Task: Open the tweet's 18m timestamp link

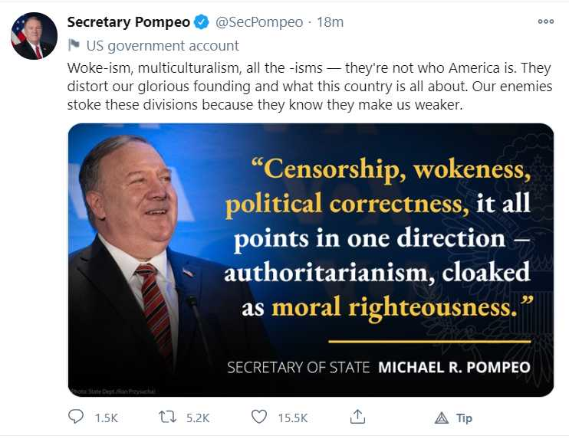Action: click(x=330, y=21)
